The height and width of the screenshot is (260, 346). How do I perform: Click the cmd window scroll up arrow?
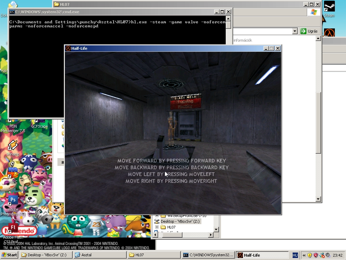pyautogui.click(x=228, y=18)
